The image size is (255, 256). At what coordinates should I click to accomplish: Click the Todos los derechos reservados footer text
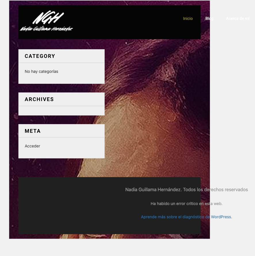click(215, 189)
